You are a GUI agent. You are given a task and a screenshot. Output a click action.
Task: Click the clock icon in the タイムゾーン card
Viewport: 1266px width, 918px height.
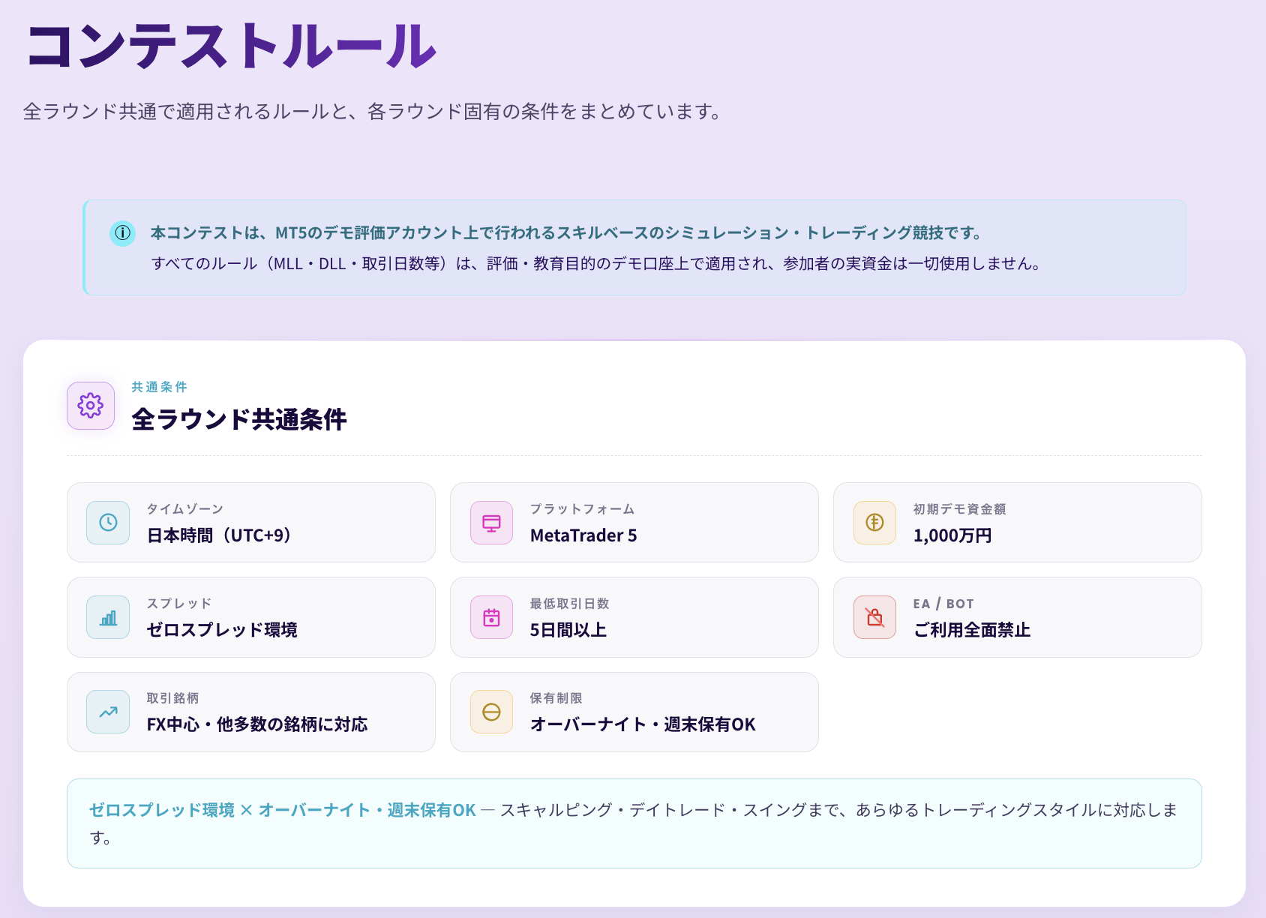pos(108,523)
